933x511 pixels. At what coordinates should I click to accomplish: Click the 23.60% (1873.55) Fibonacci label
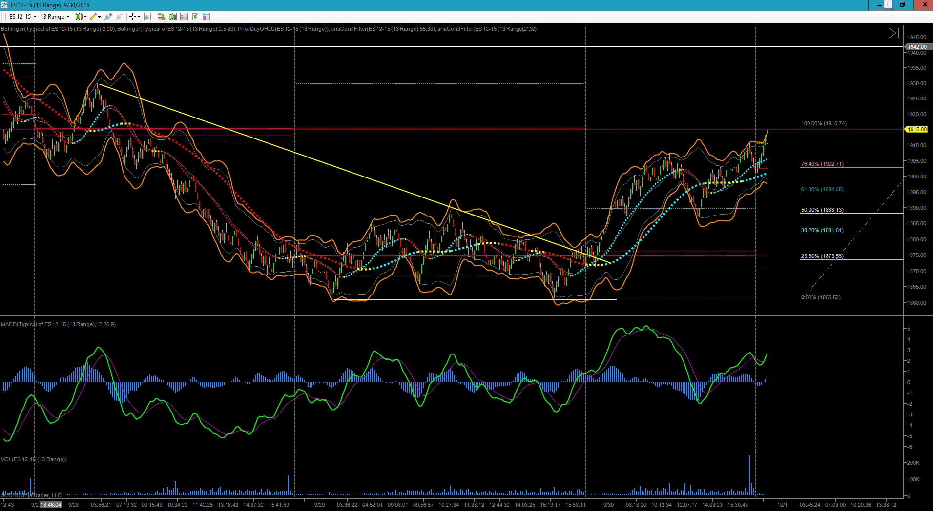(x=822, y=256)
